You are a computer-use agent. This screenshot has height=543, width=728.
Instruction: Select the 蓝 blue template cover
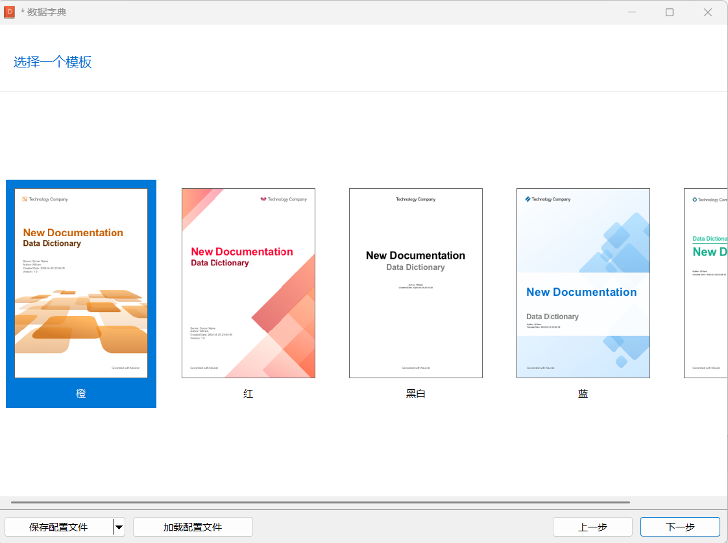point(583,283)
